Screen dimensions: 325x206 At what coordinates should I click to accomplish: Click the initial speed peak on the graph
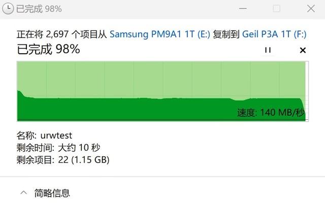click(19, 92)
